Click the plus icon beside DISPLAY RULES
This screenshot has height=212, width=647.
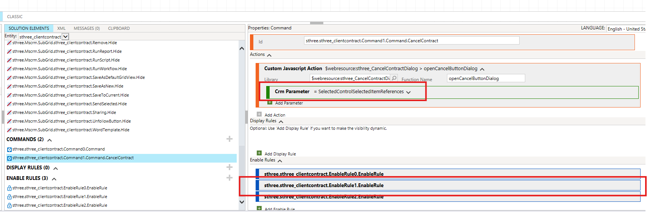click(229, 167)
